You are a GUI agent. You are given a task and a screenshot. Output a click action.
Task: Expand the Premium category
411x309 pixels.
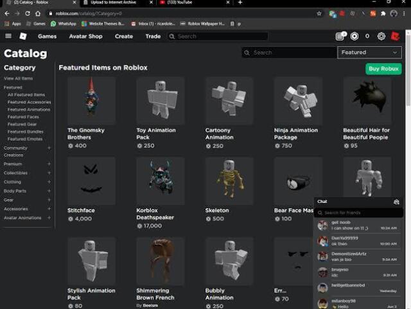pos(49,164)
